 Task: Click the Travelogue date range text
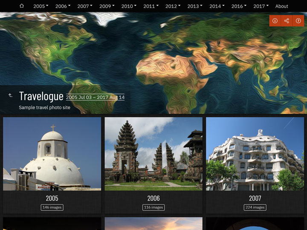pyautogui.click(x=95, y=97)
